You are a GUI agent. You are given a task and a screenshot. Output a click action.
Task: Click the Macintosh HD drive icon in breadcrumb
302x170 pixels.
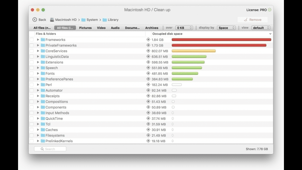[x=52, y=20]
